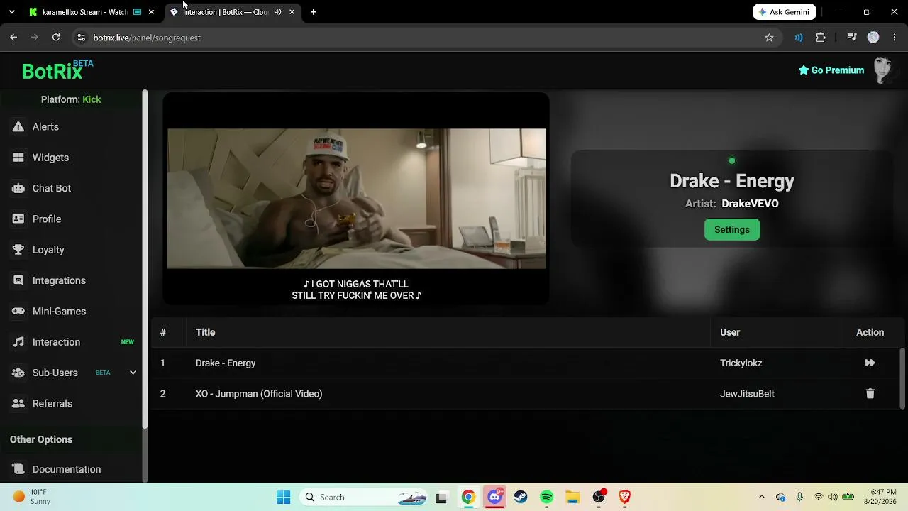Open the Chrome profile avatar
The height and width of the screenshot is (511, 908).
[873, 38]
